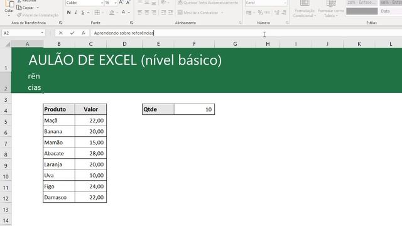Apply percent style format

260,13
